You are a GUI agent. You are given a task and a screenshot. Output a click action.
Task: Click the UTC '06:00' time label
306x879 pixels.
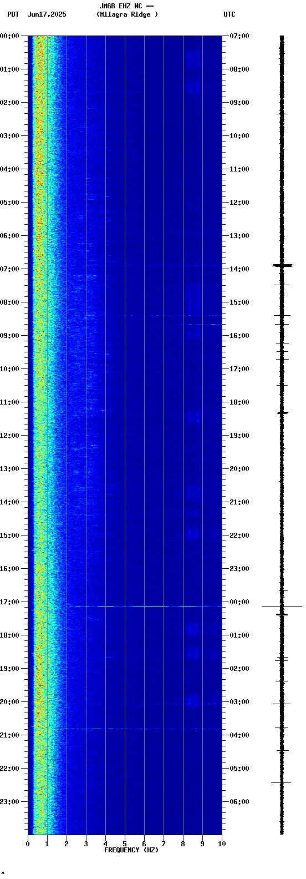click(239, 802)
